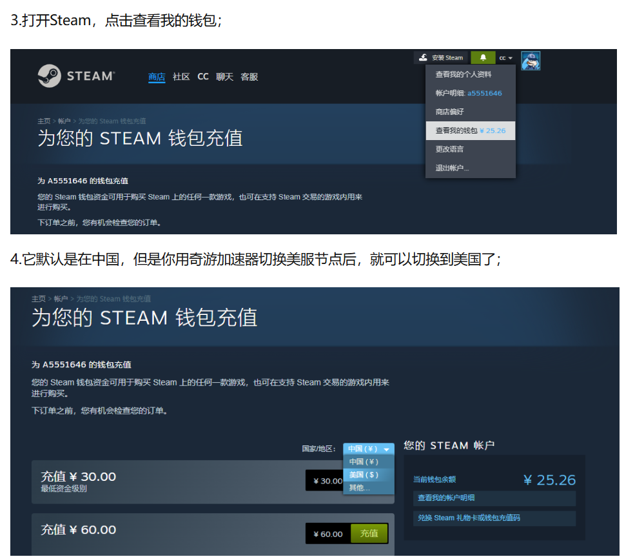
Task: Select 客服 in the Steam header
Action: pyautogui.click(x=249, y=77)
